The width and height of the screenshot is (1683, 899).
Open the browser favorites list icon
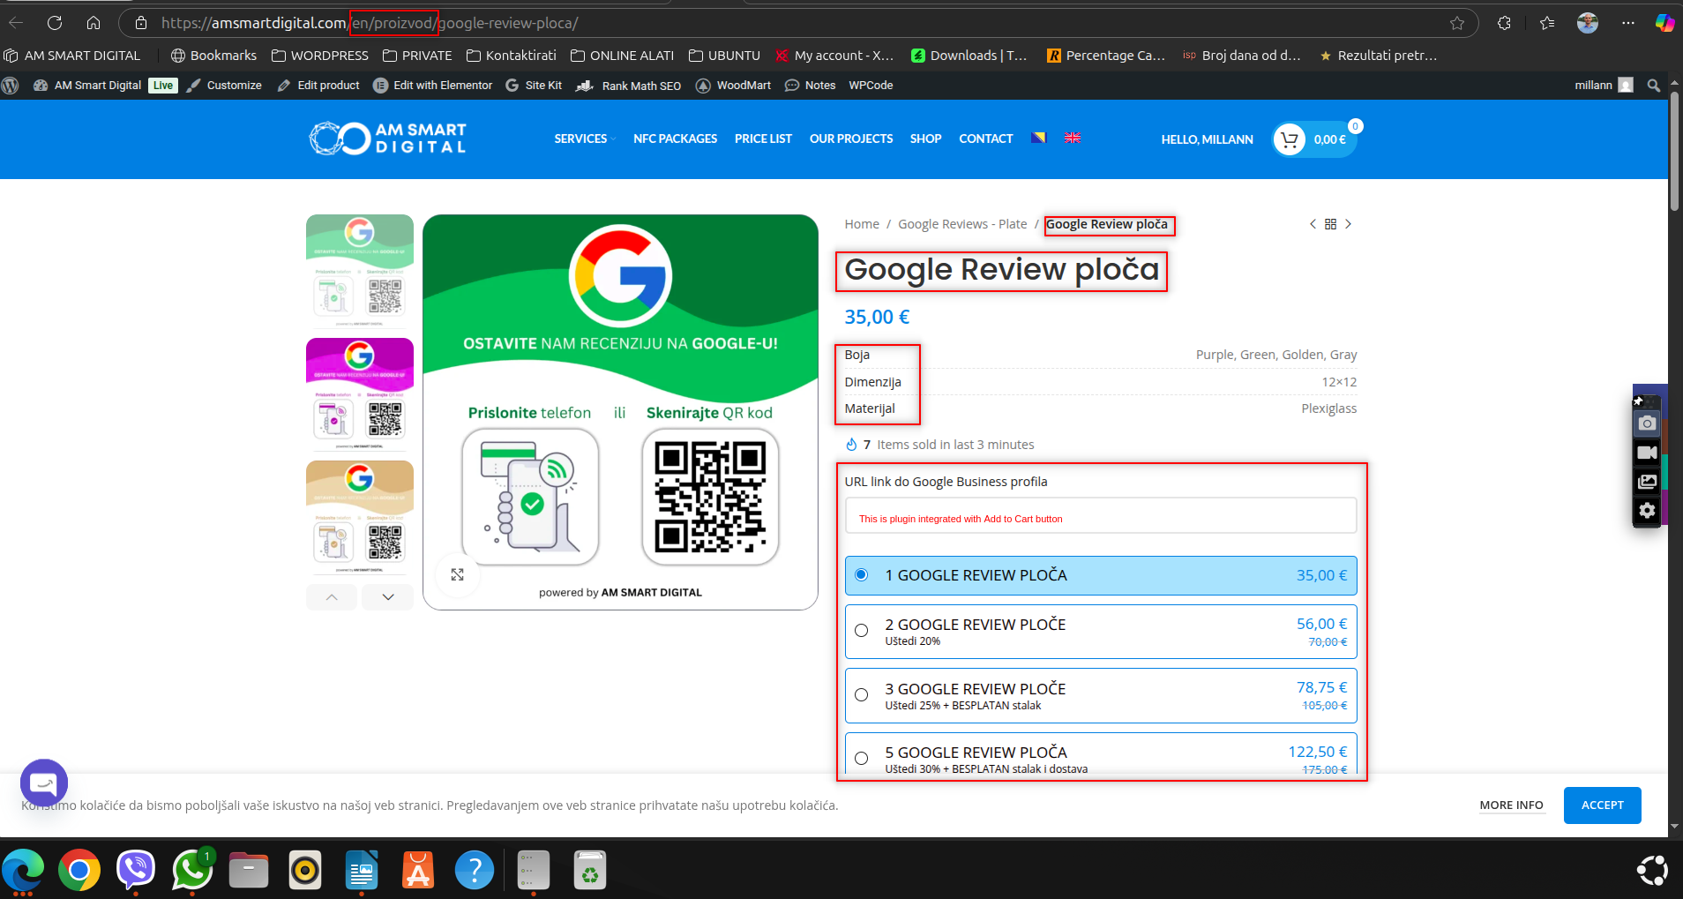click(x=1547, y=23)
